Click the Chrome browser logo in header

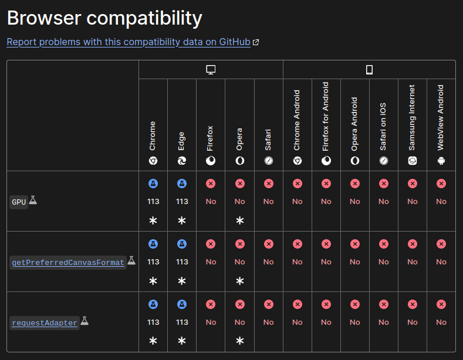[x=153, y=161]
